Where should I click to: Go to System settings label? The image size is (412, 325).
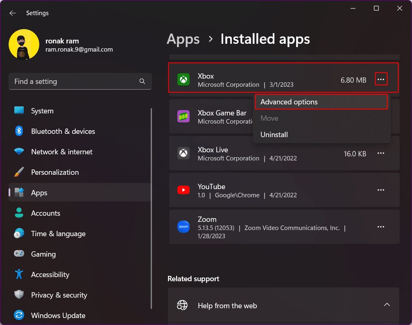(42, 111)
